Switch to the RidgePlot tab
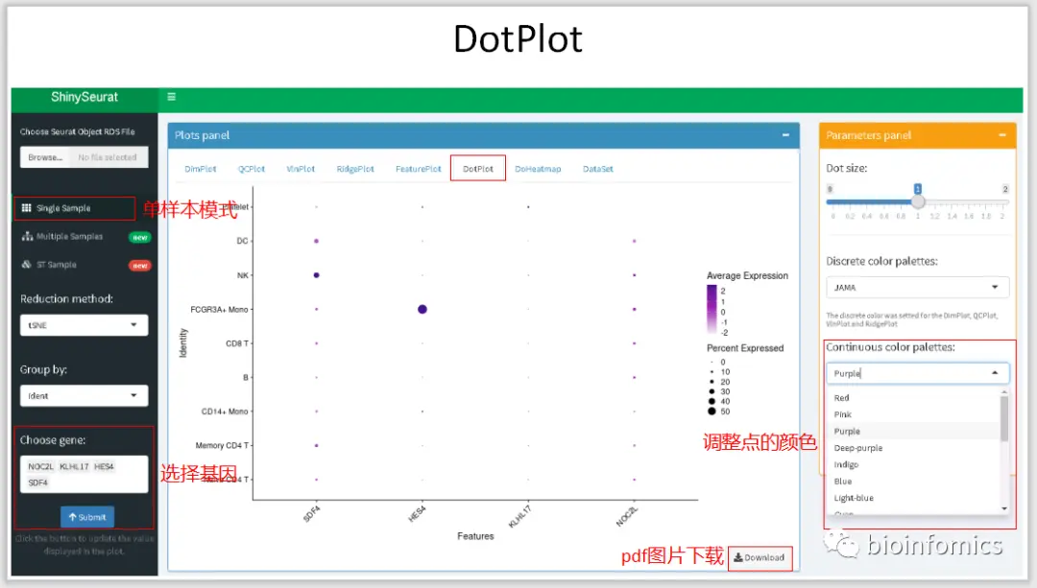 point(355,169)
